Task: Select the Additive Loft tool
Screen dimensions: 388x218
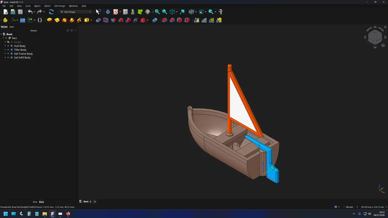Action: (x=64, y=20)
